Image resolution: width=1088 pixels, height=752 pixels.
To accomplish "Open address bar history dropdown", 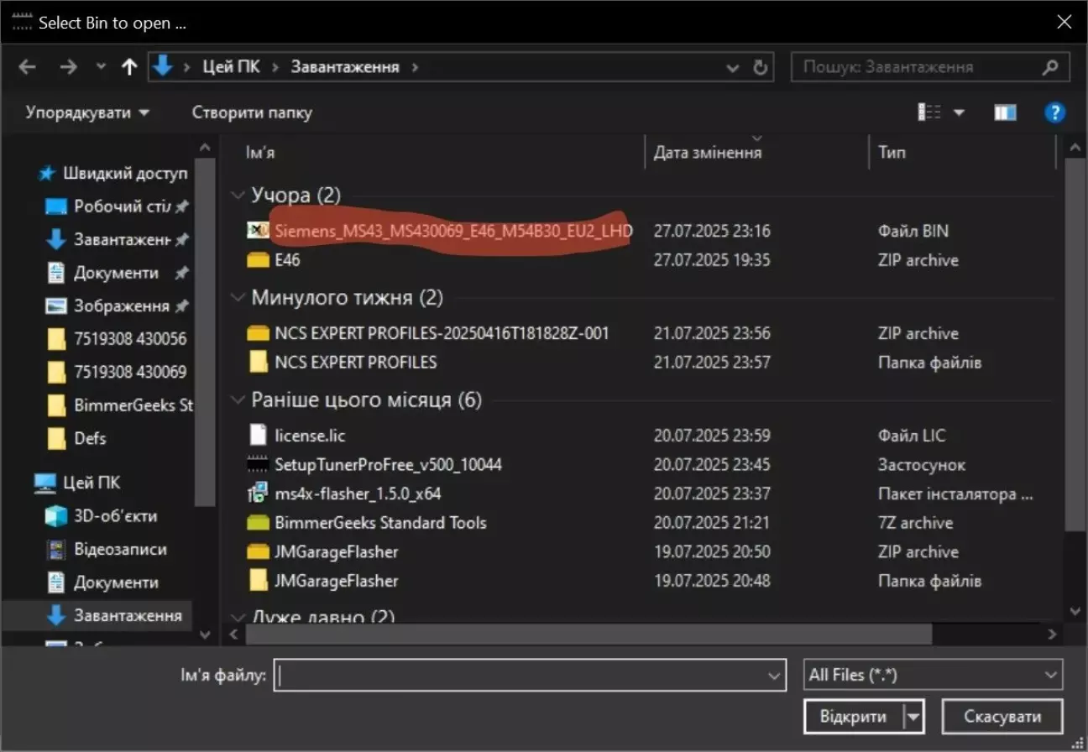I will [733, 67].
